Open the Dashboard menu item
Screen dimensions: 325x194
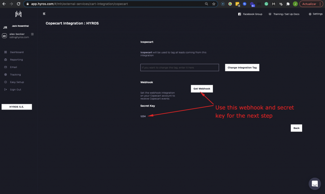click(x=17, y=52)
